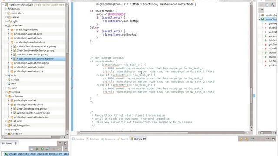Screen dimensions: 278x156
Task: Start the server in debug mode
Action: tap(37, 149)
